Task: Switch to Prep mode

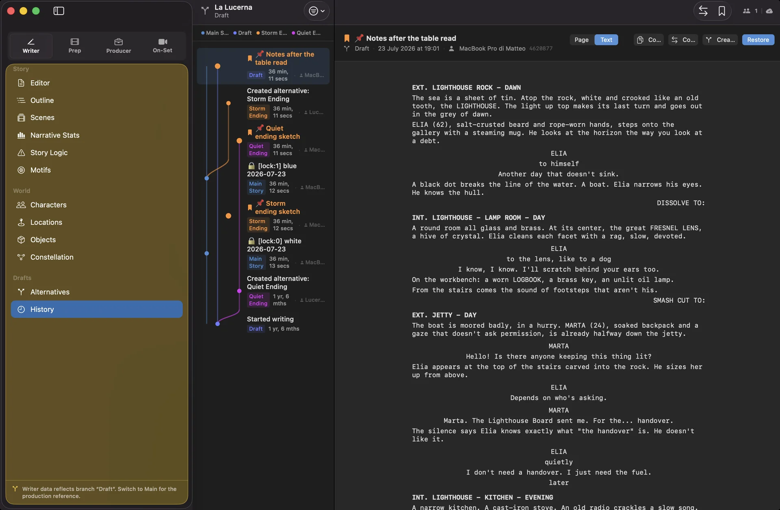Action: coord(75,46)
